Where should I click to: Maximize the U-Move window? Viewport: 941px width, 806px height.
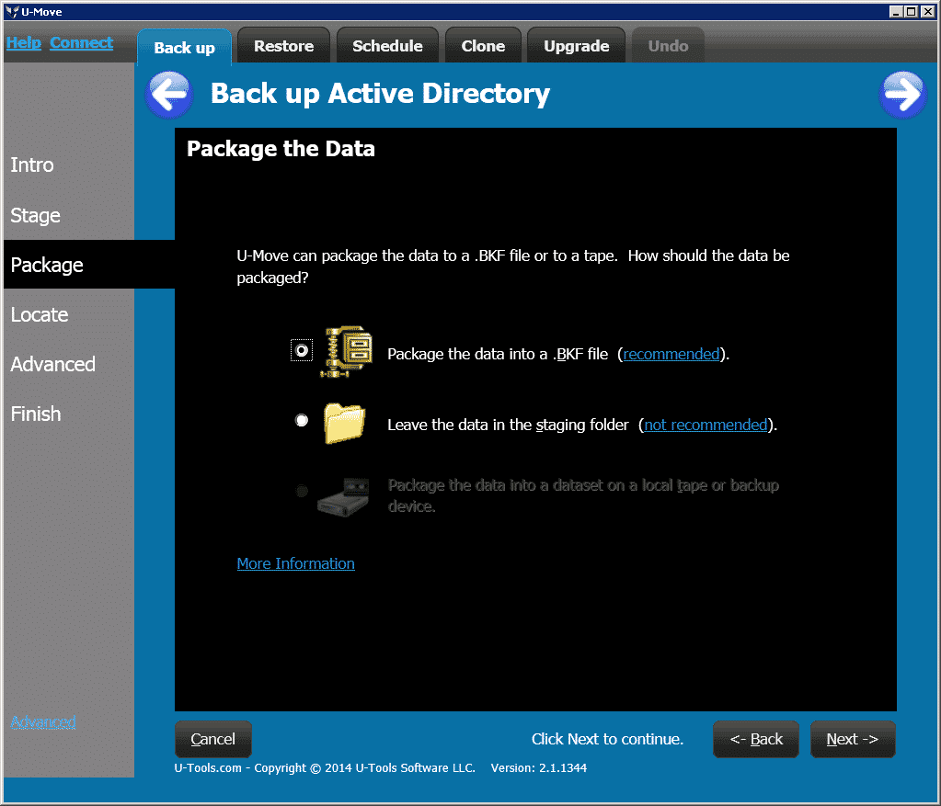(911, 11)
